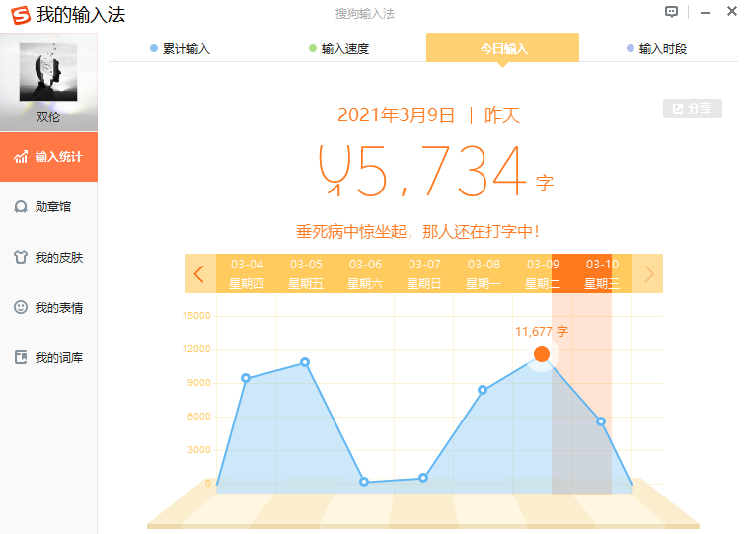Click the Sogou S logo icon

pyautogui.click(x=21, y=15)
